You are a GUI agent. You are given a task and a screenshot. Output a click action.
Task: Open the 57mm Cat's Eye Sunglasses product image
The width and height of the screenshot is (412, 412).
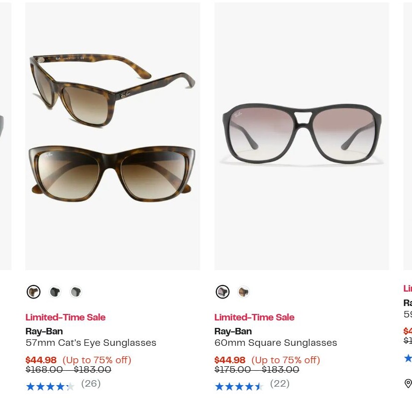112,136
